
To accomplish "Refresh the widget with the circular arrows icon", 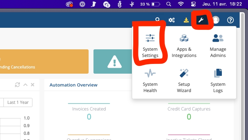I will (x=17, y=85).
